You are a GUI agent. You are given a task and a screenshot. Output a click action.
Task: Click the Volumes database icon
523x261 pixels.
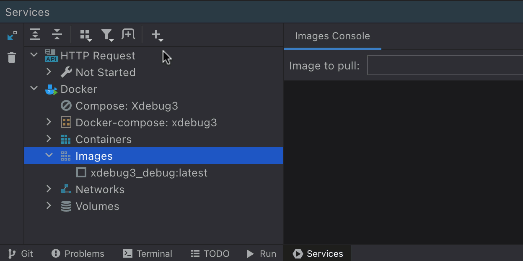tap(66, 206)
